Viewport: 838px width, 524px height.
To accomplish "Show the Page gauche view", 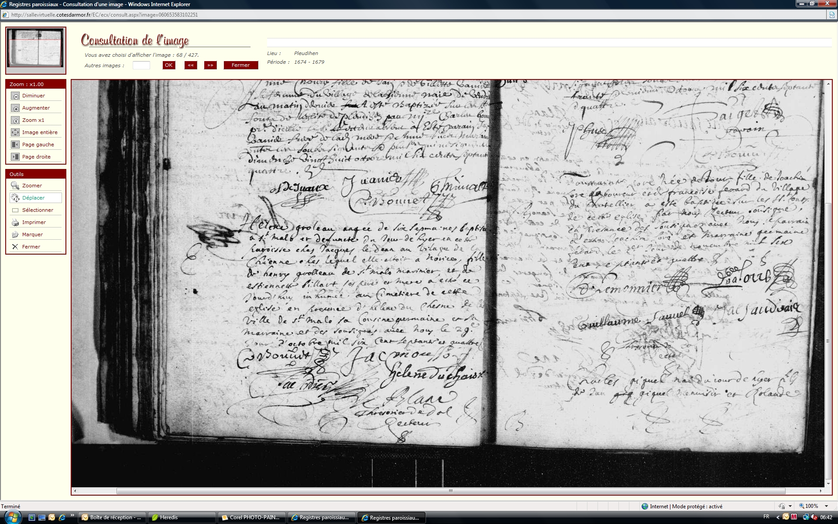I will click(15, 145).
